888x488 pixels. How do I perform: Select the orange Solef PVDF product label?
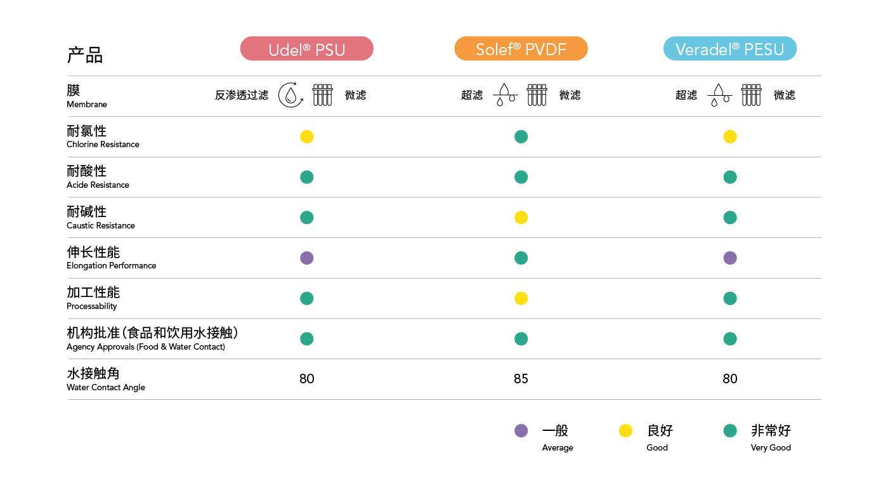point(521,49)
